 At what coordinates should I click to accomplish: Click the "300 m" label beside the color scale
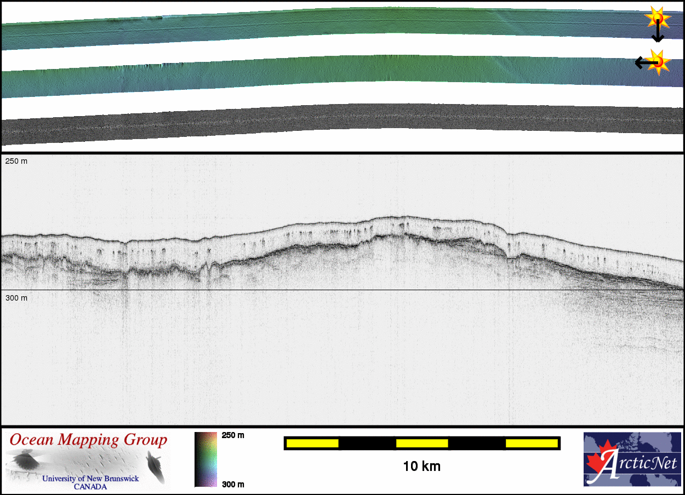click(x=232, y=484)
